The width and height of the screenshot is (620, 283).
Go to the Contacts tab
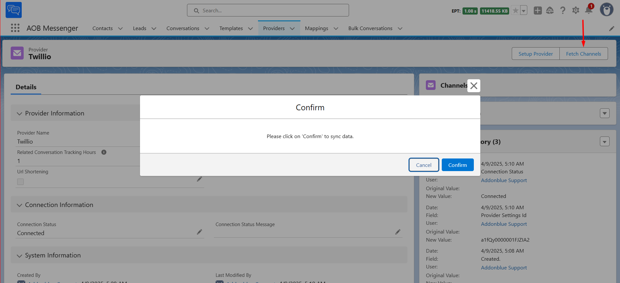[102, 28]
